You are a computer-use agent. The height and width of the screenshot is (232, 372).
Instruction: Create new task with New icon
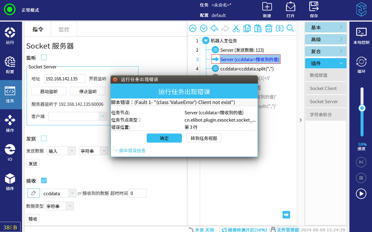[267, 10]
